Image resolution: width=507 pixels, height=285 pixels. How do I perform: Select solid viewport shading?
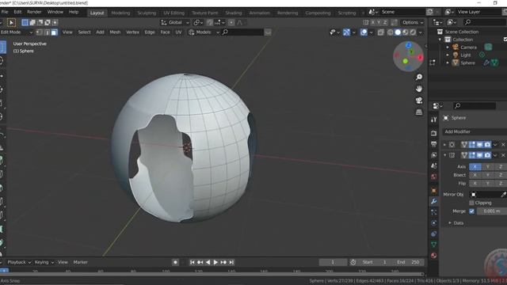(x=398, y=32)
